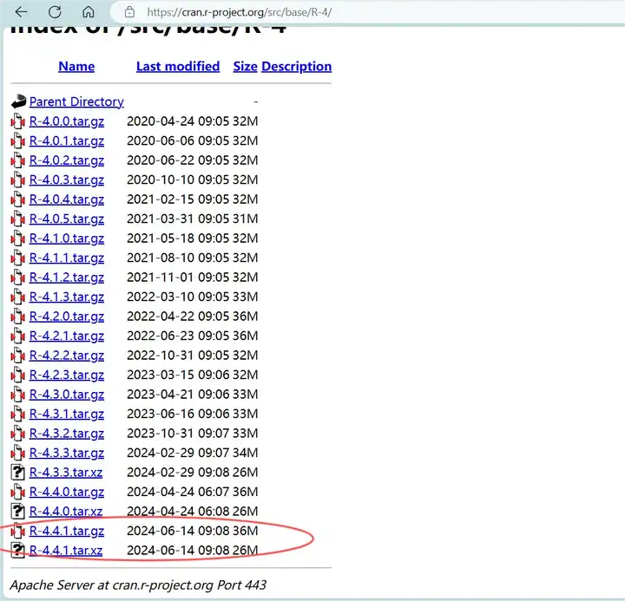This screenshot has width=625, height=601.
Task: Click the archive icon beside R-4.0.0.tar.gz
Action: [17, 121]
